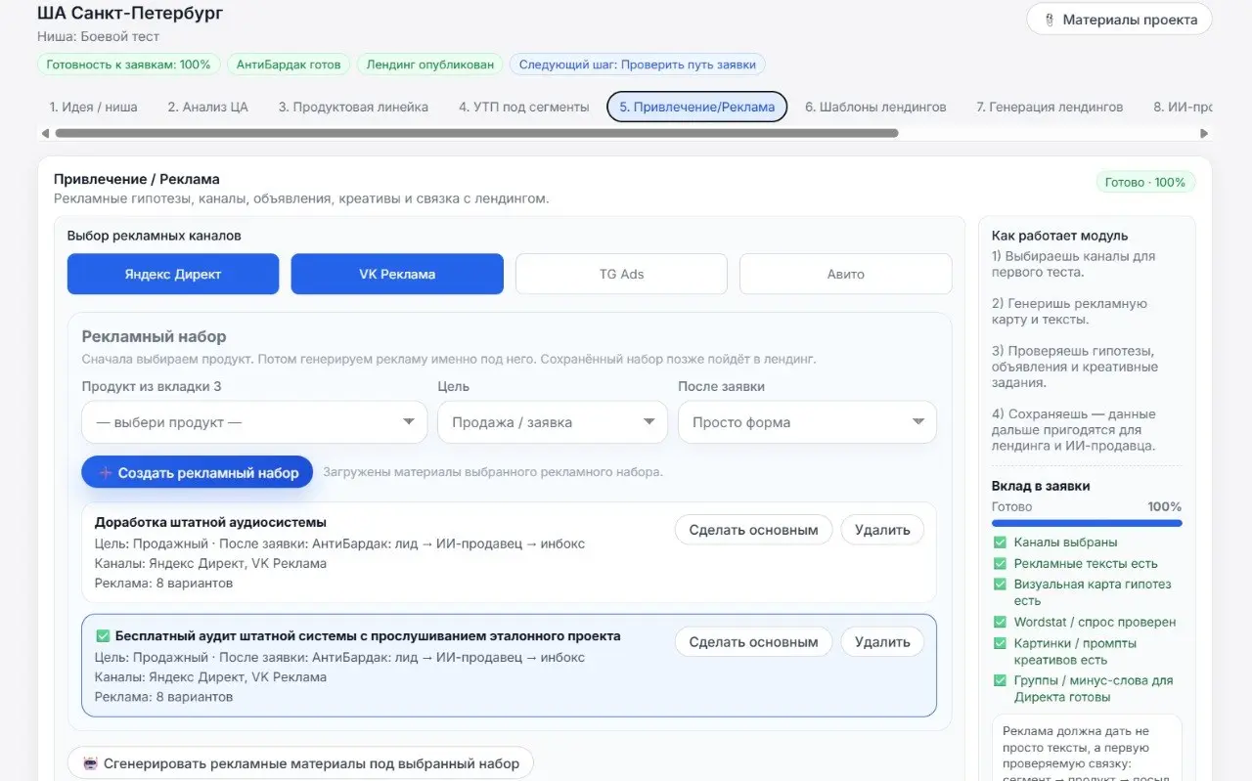
Task: Click Удалить for Доработка штатной аудиосистемы
Action: 882,530
